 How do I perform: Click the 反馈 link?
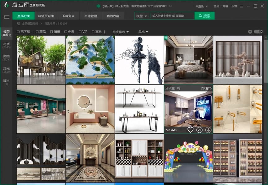(234, 6)
